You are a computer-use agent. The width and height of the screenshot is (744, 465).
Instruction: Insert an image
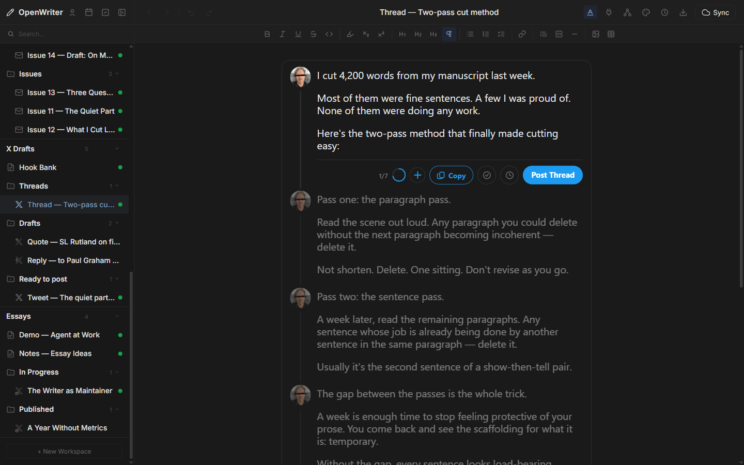[596, 34]
